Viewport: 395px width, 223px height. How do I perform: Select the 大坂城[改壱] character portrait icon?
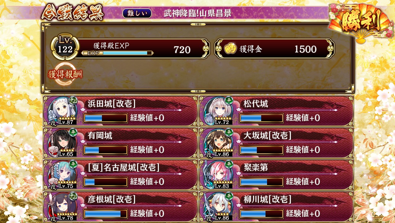coord(218,143)
